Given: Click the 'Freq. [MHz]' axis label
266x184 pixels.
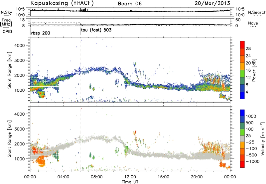Looking at the screenshot, I should pyautogui.click(x=6, y=22).
